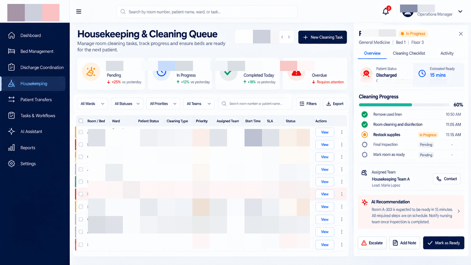Open the hamburger menu icon

coord(79,12)
